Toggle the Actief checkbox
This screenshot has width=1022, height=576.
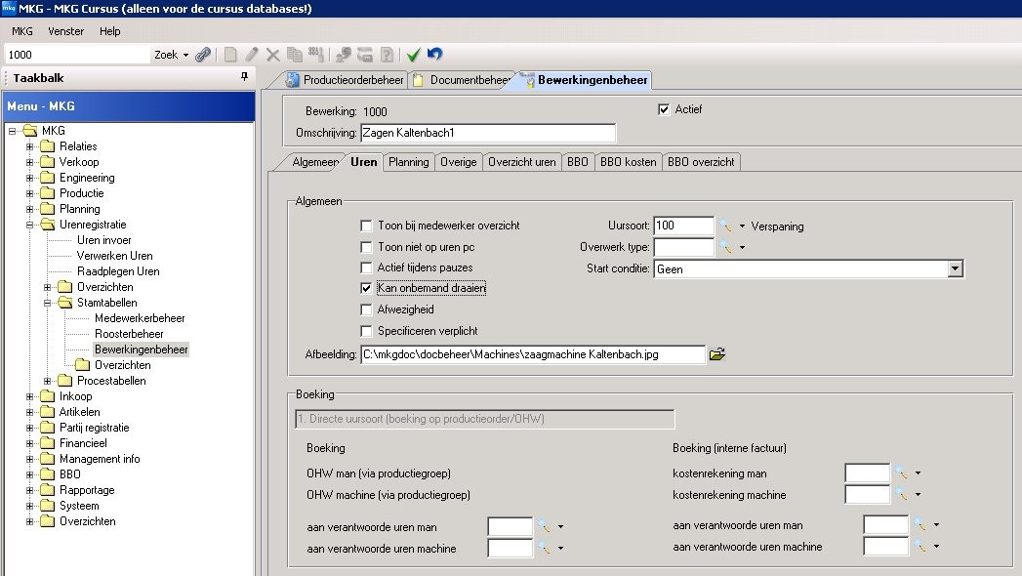pos(664,109)
